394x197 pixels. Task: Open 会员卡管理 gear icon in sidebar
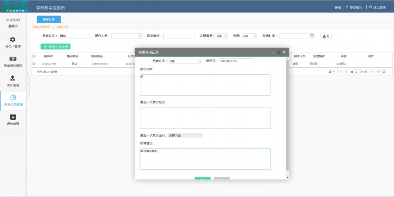(x=13, y=39)
